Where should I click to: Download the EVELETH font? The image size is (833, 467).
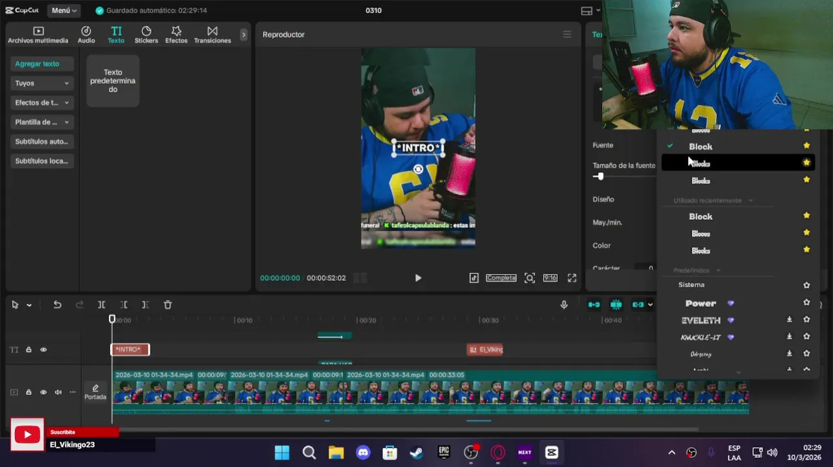[789, 320]
